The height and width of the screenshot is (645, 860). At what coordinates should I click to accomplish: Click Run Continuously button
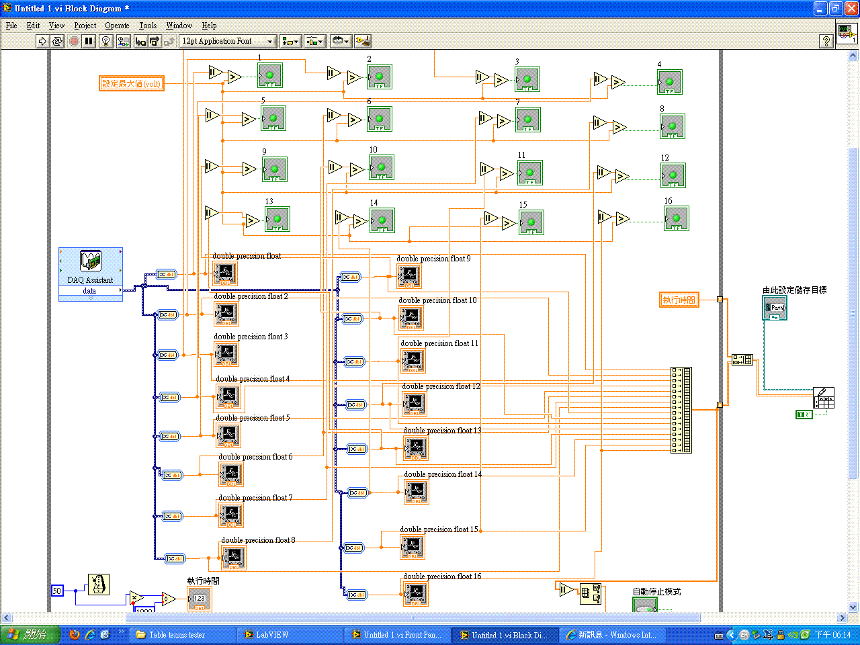point(57,42)
